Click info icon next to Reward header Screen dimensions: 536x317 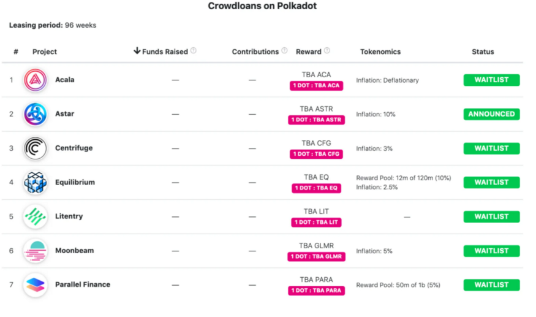327,51
